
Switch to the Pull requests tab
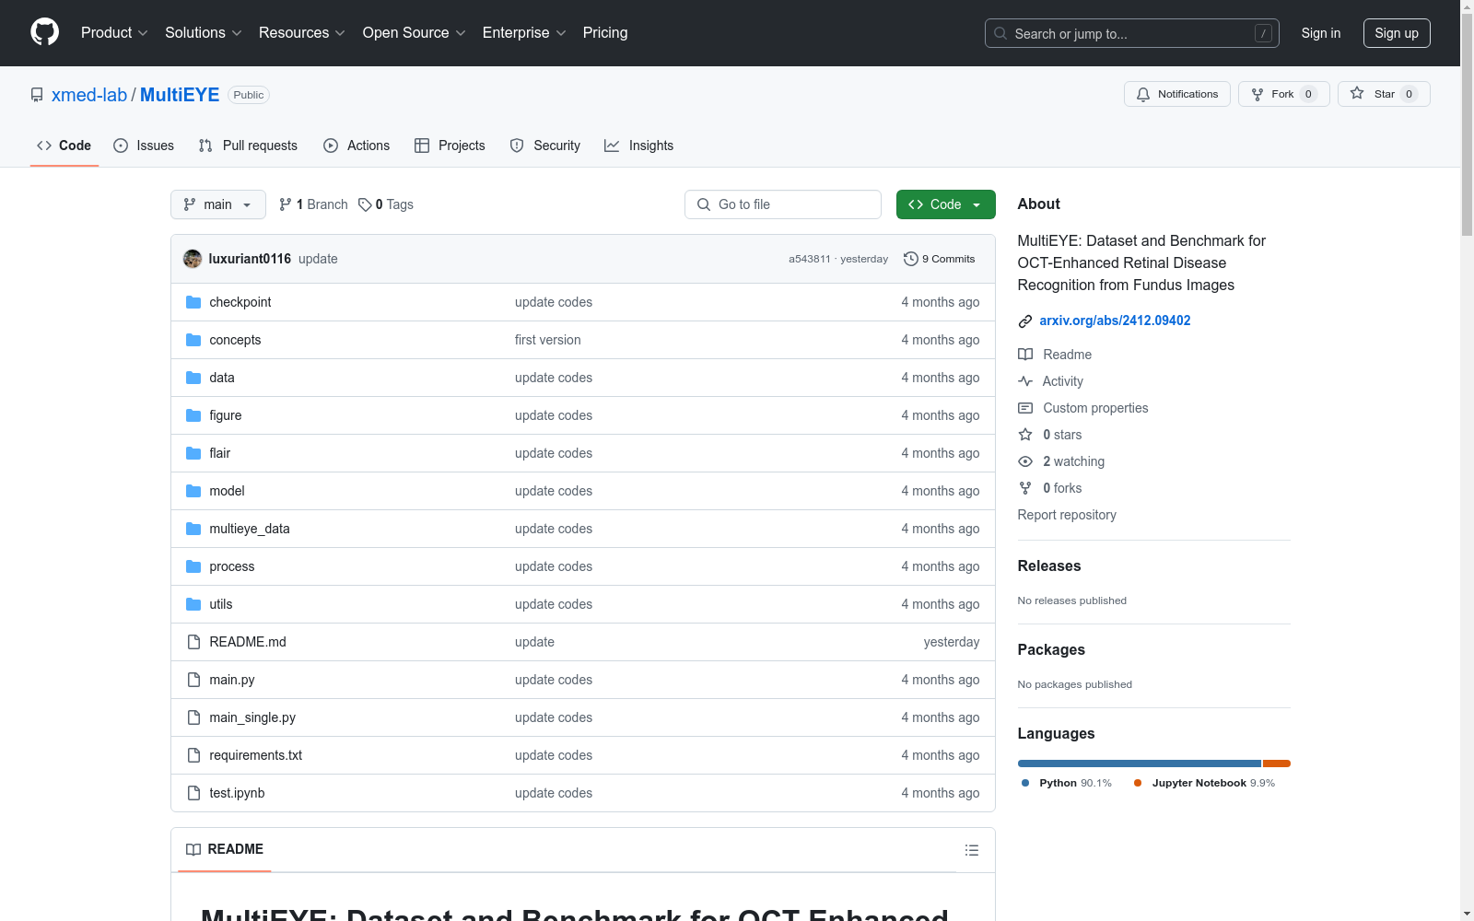(x=248, y=146)
